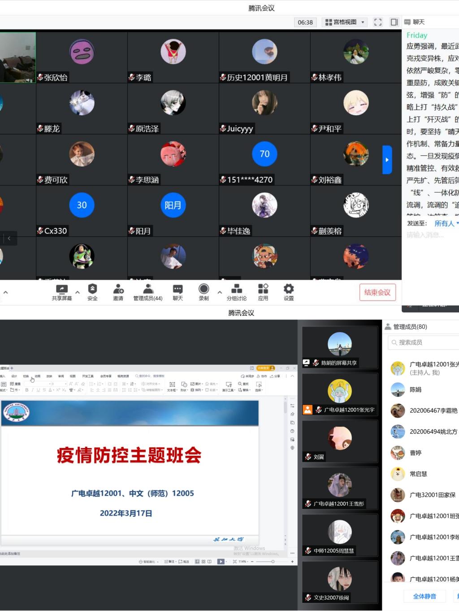Image resolution: width=459 pixels, height=611 pixels.
Task: Toggle the side panel icon in top bar
Action: tap(394, 22)
